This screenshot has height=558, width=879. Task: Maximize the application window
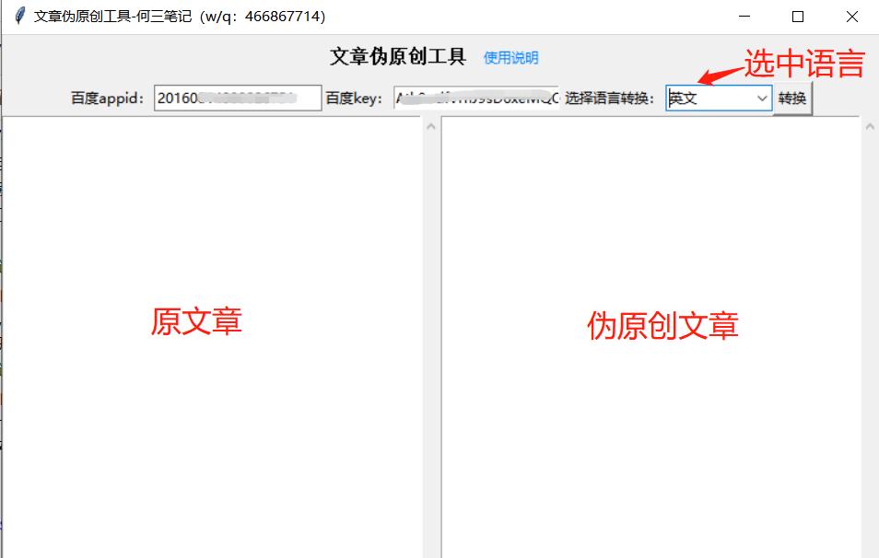(x=798, y=17)
